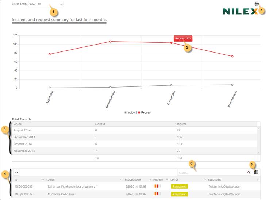
Task: Click the priority indicator for REQ0000033
Action: click(157, 186)
